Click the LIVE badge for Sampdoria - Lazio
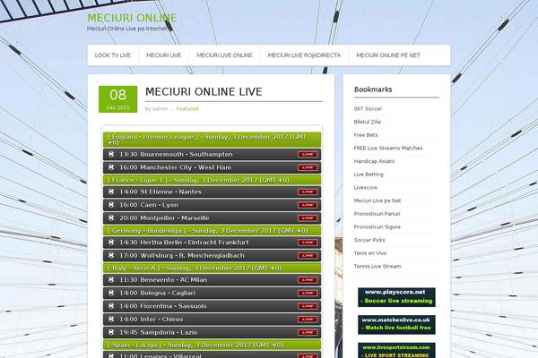The image size is (538, 358). coord(308,332)
